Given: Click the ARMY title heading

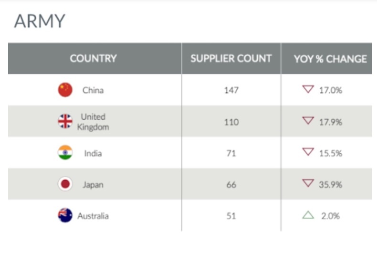Looking at the screenshot, I should coord(40,21).
